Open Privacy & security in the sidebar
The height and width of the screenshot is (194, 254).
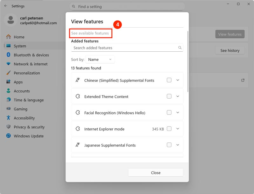[x=29, y=127]
